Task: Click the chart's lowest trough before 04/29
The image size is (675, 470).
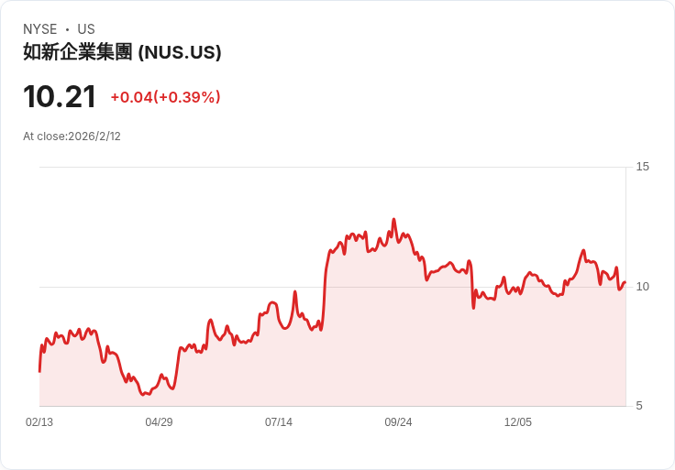Action: click(143, 394)
